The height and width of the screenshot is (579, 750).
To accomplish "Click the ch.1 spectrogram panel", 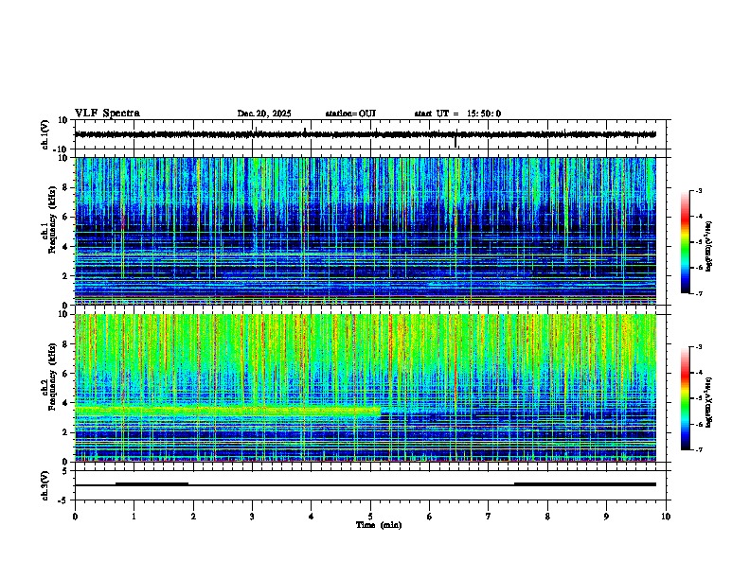I will (366, 231).
